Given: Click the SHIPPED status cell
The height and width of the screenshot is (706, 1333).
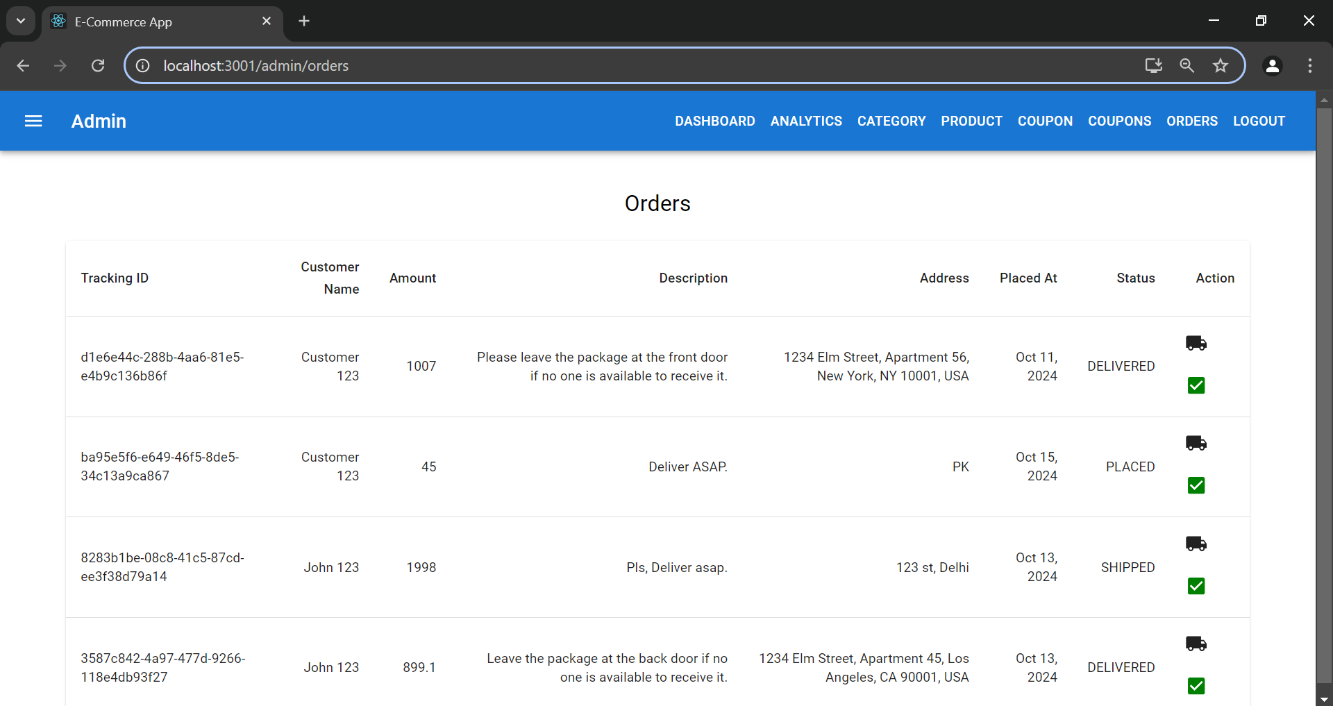Looking at the screenshot, I should coord(1127,567).
